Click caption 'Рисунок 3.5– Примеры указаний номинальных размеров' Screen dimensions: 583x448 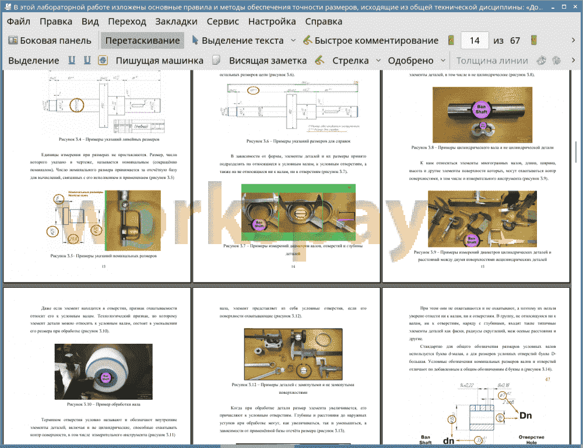coord(104,256)
